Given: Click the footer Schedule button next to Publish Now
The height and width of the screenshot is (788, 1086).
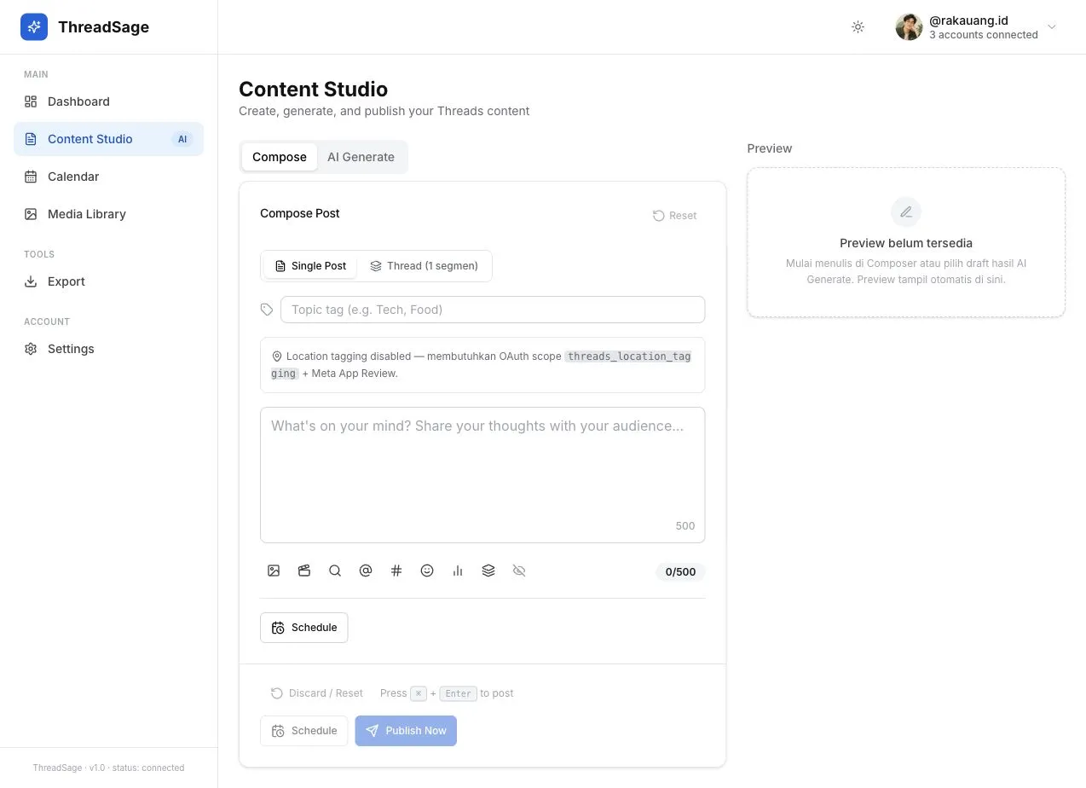Looking at the screenshot, I should coord(304,731).
